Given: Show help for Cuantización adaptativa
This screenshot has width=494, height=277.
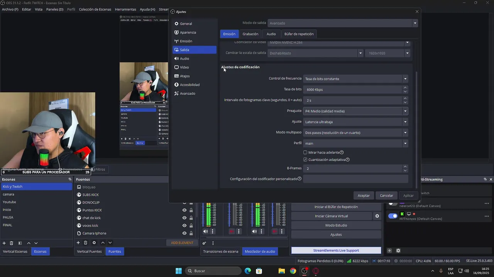Looking at the screenshot, I should [x=348, y=160].
